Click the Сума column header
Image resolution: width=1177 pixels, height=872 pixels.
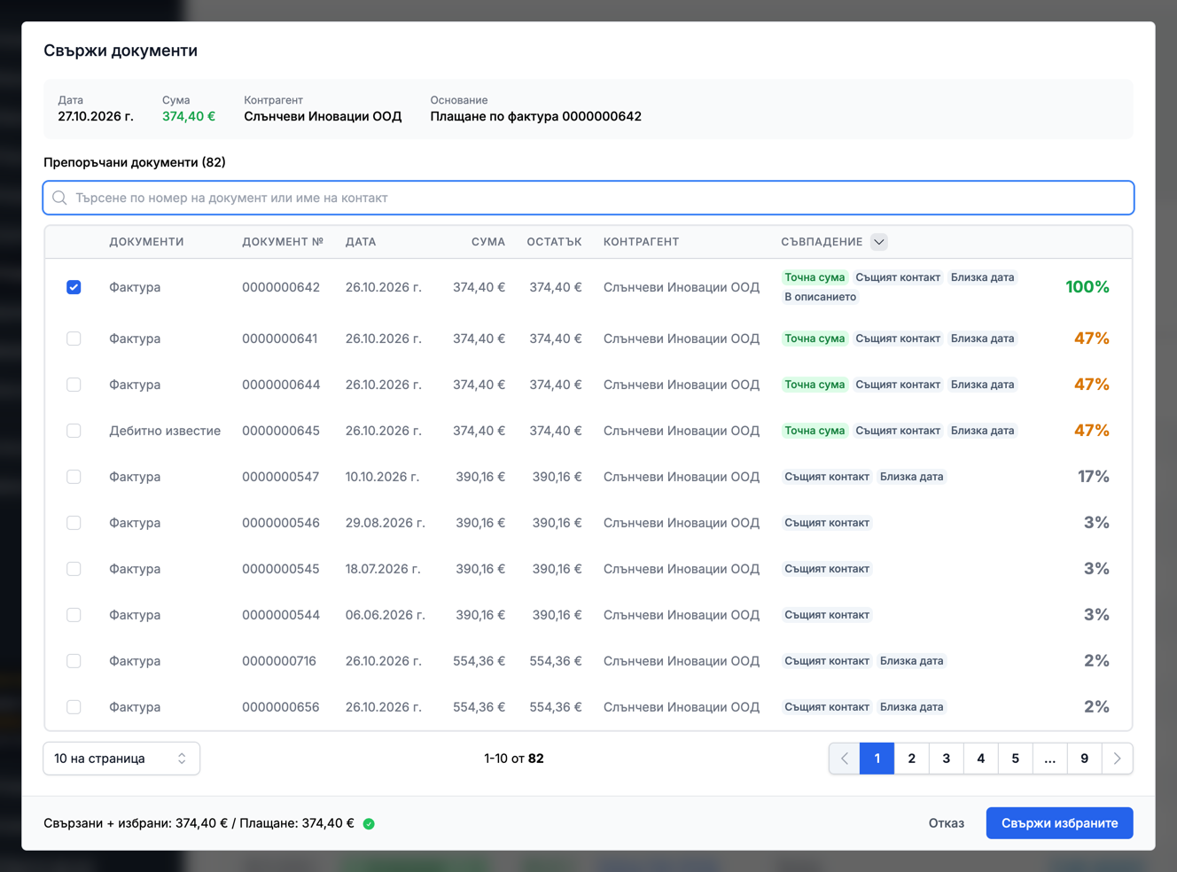coord(488,242)
